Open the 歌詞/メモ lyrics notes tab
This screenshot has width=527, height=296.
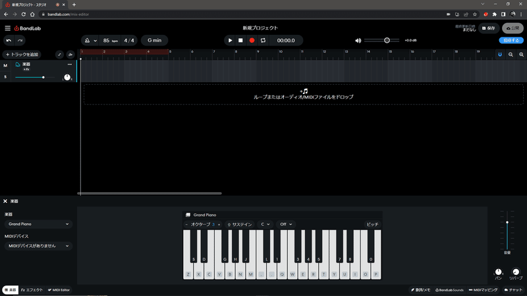[x=421, y=290]
